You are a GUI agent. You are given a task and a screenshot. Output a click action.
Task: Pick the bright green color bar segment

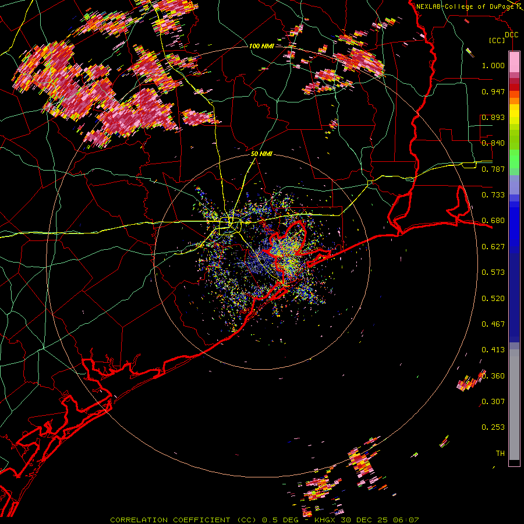(x=514, y=159)
